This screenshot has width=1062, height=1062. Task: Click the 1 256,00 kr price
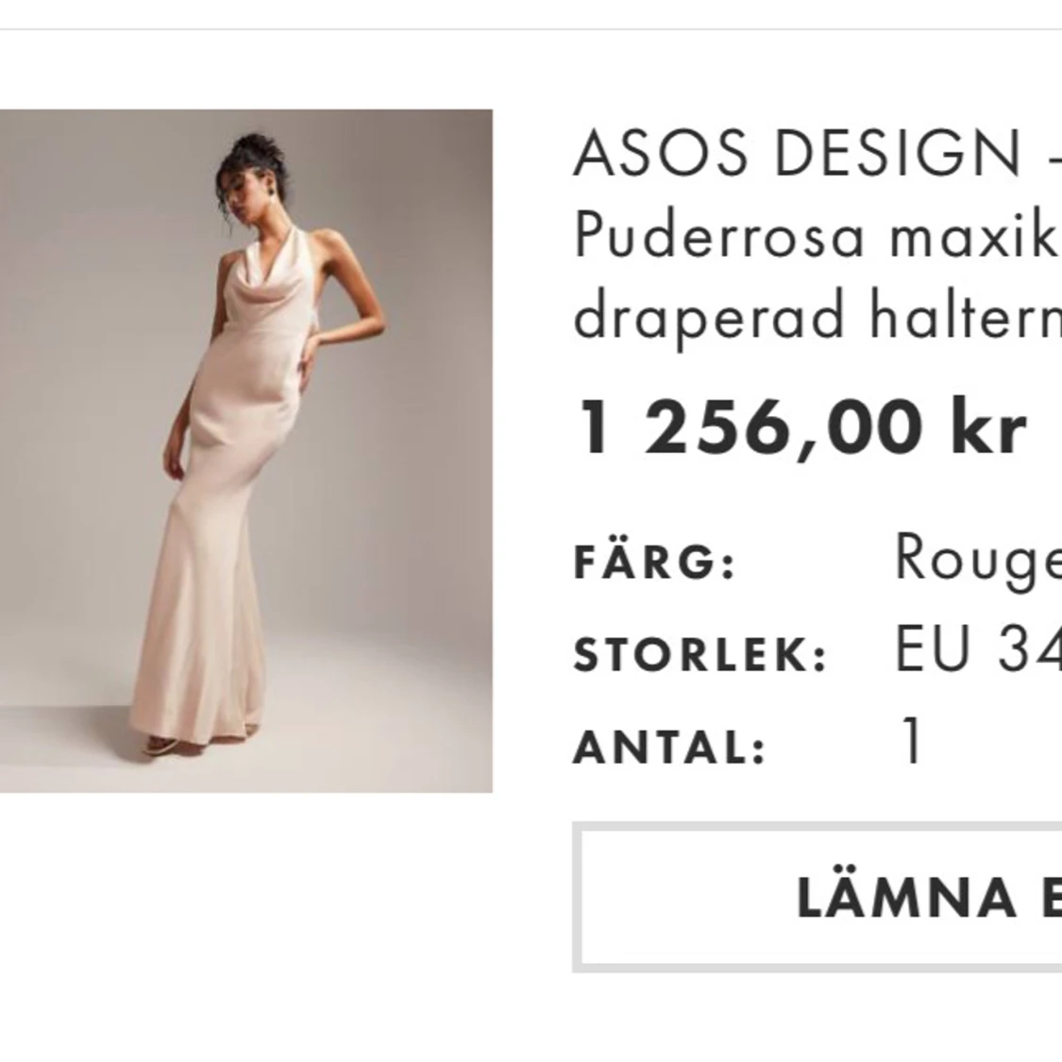802,428
